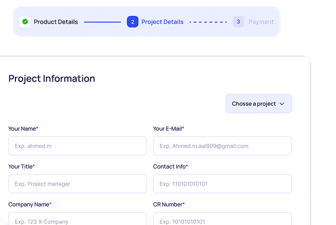The image size is (336, 225).
Task: Click the dashed connector line before Payment
Action: coord(208,22)
